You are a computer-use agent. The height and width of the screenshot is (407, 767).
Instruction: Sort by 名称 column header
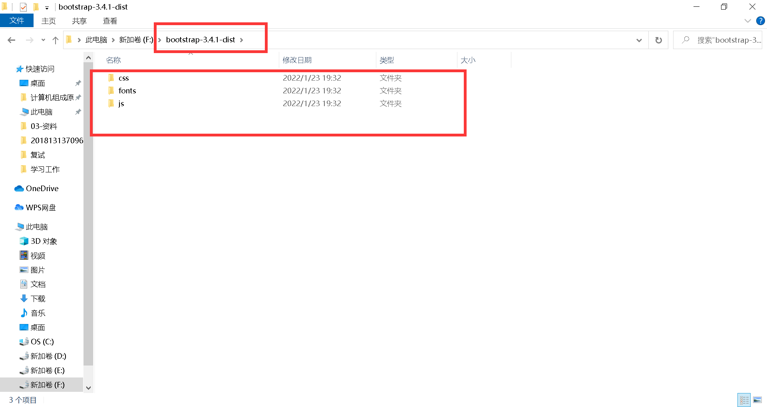click(113, 60)
